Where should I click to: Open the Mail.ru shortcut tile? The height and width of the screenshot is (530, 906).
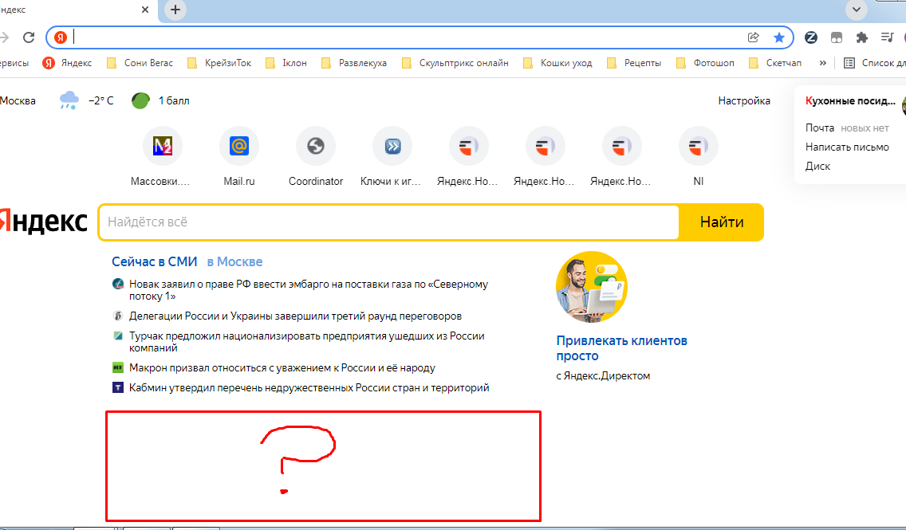tap(238, 156)
